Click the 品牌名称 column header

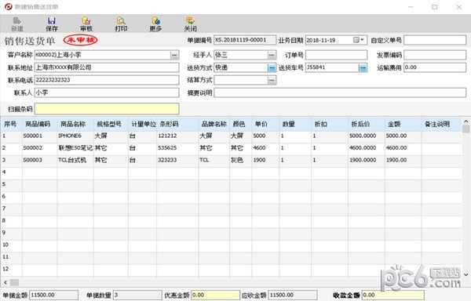[214, 124]
